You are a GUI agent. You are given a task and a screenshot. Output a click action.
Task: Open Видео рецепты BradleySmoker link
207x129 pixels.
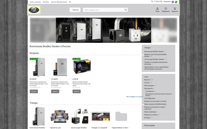tap(155, 104)
